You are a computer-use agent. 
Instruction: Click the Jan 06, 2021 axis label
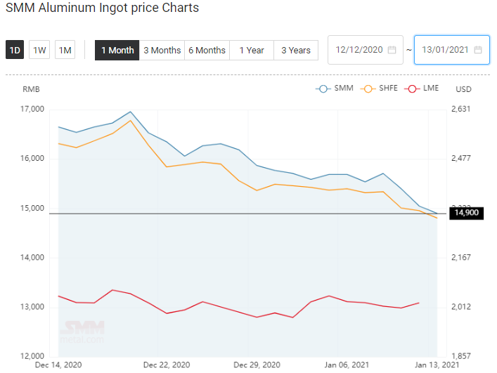point(347,365)
